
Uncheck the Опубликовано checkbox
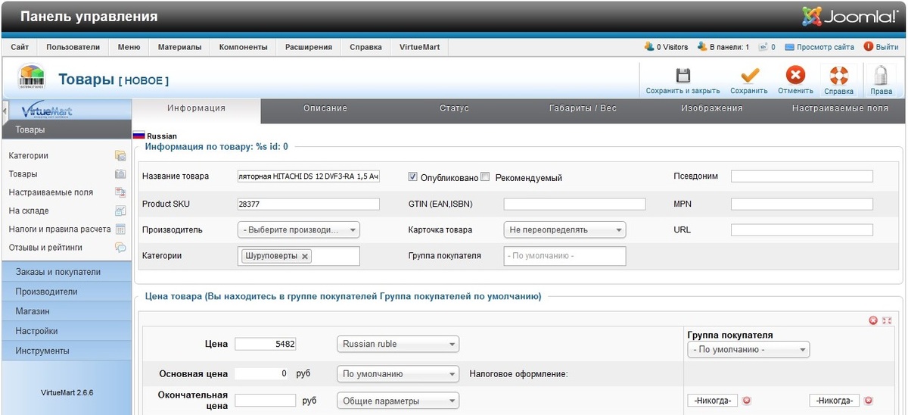click(x=412, y=176)
